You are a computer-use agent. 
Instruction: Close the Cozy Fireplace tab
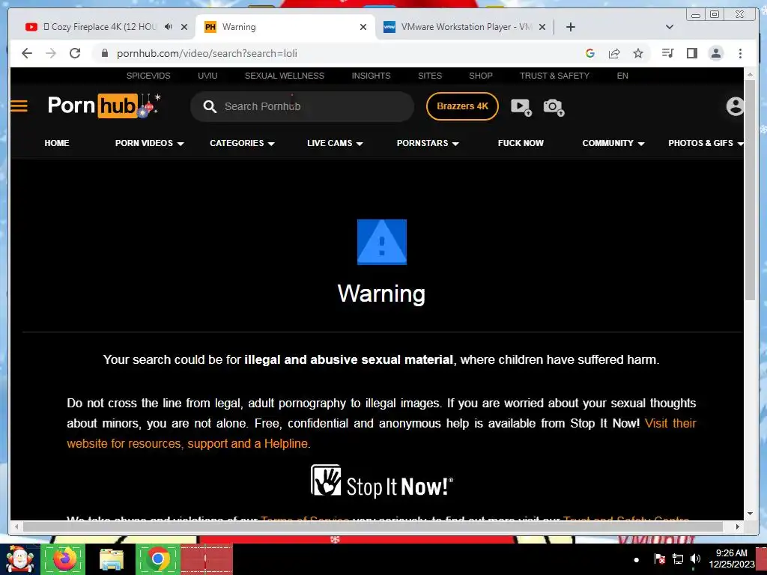(x=184, y=27)
